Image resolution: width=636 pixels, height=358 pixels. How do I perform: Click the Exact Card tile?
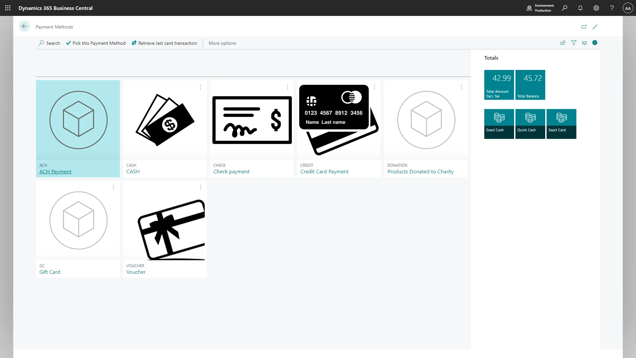tap(561, 124)
